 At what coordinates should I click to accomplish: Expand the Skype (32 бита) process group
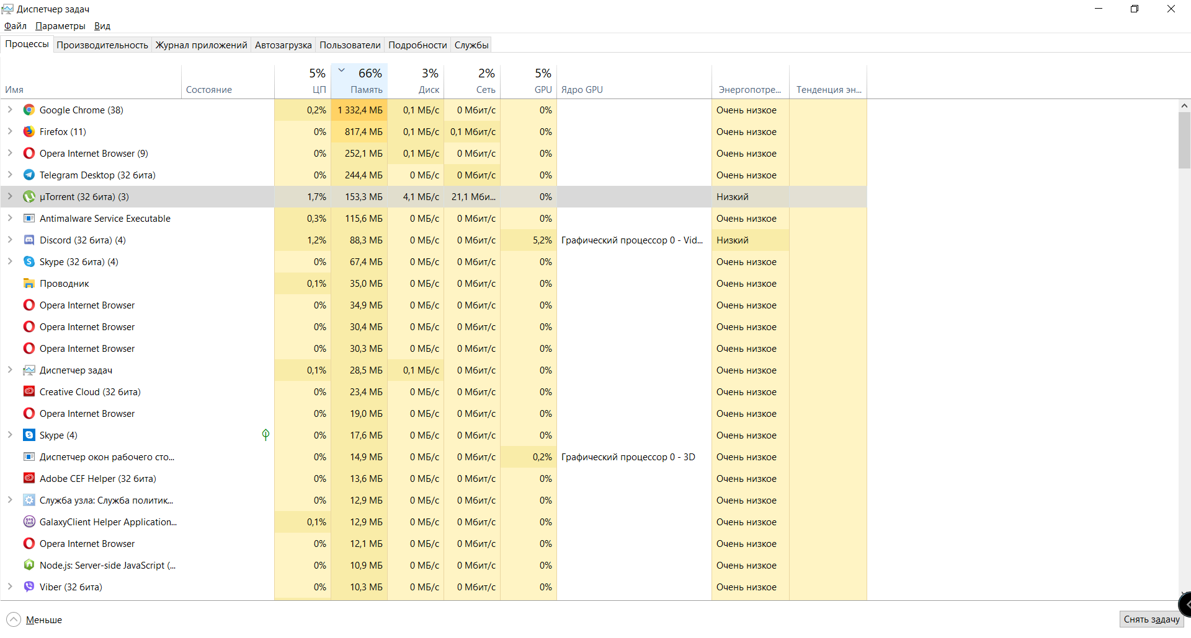(10, 262)
